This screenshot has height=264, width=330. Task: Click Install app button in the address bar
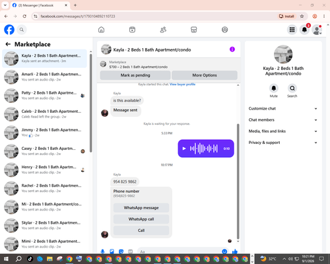click(286, 16)
